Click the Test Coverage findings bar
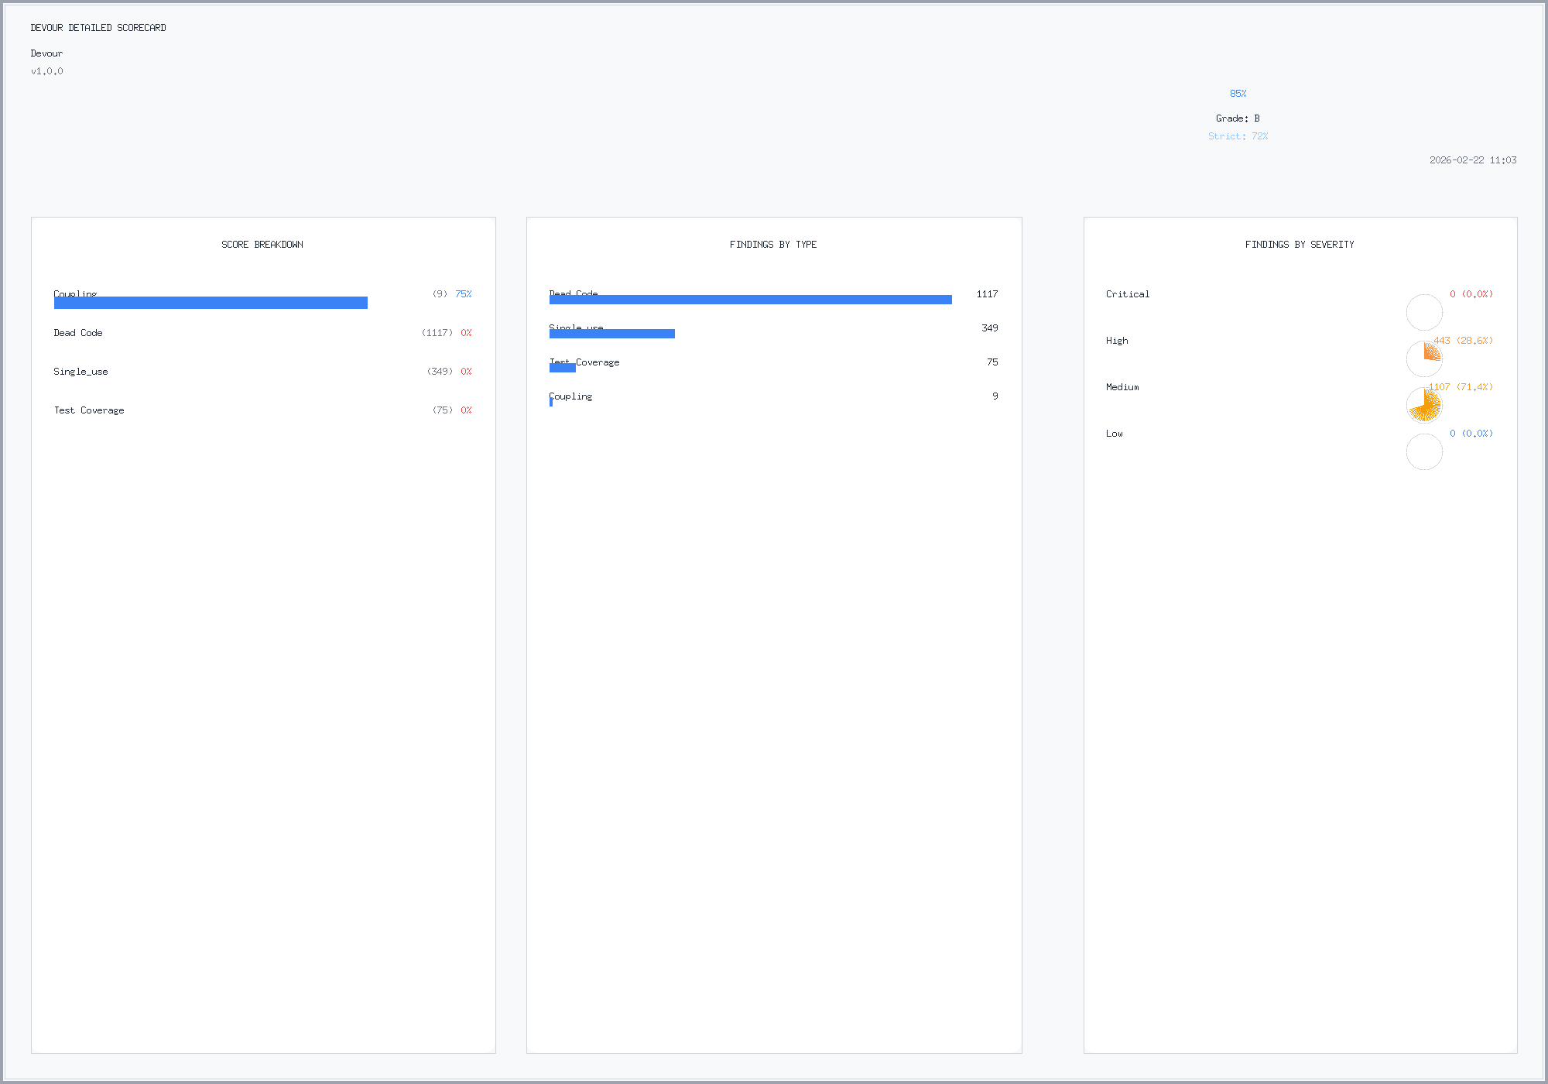 (562, 368)
